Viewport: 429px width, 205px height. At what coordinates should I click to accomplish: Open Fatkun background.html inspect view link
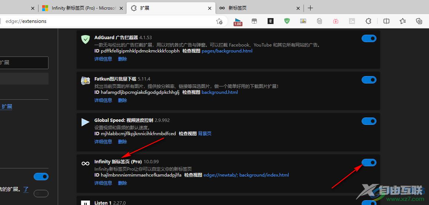coord(219,92)
